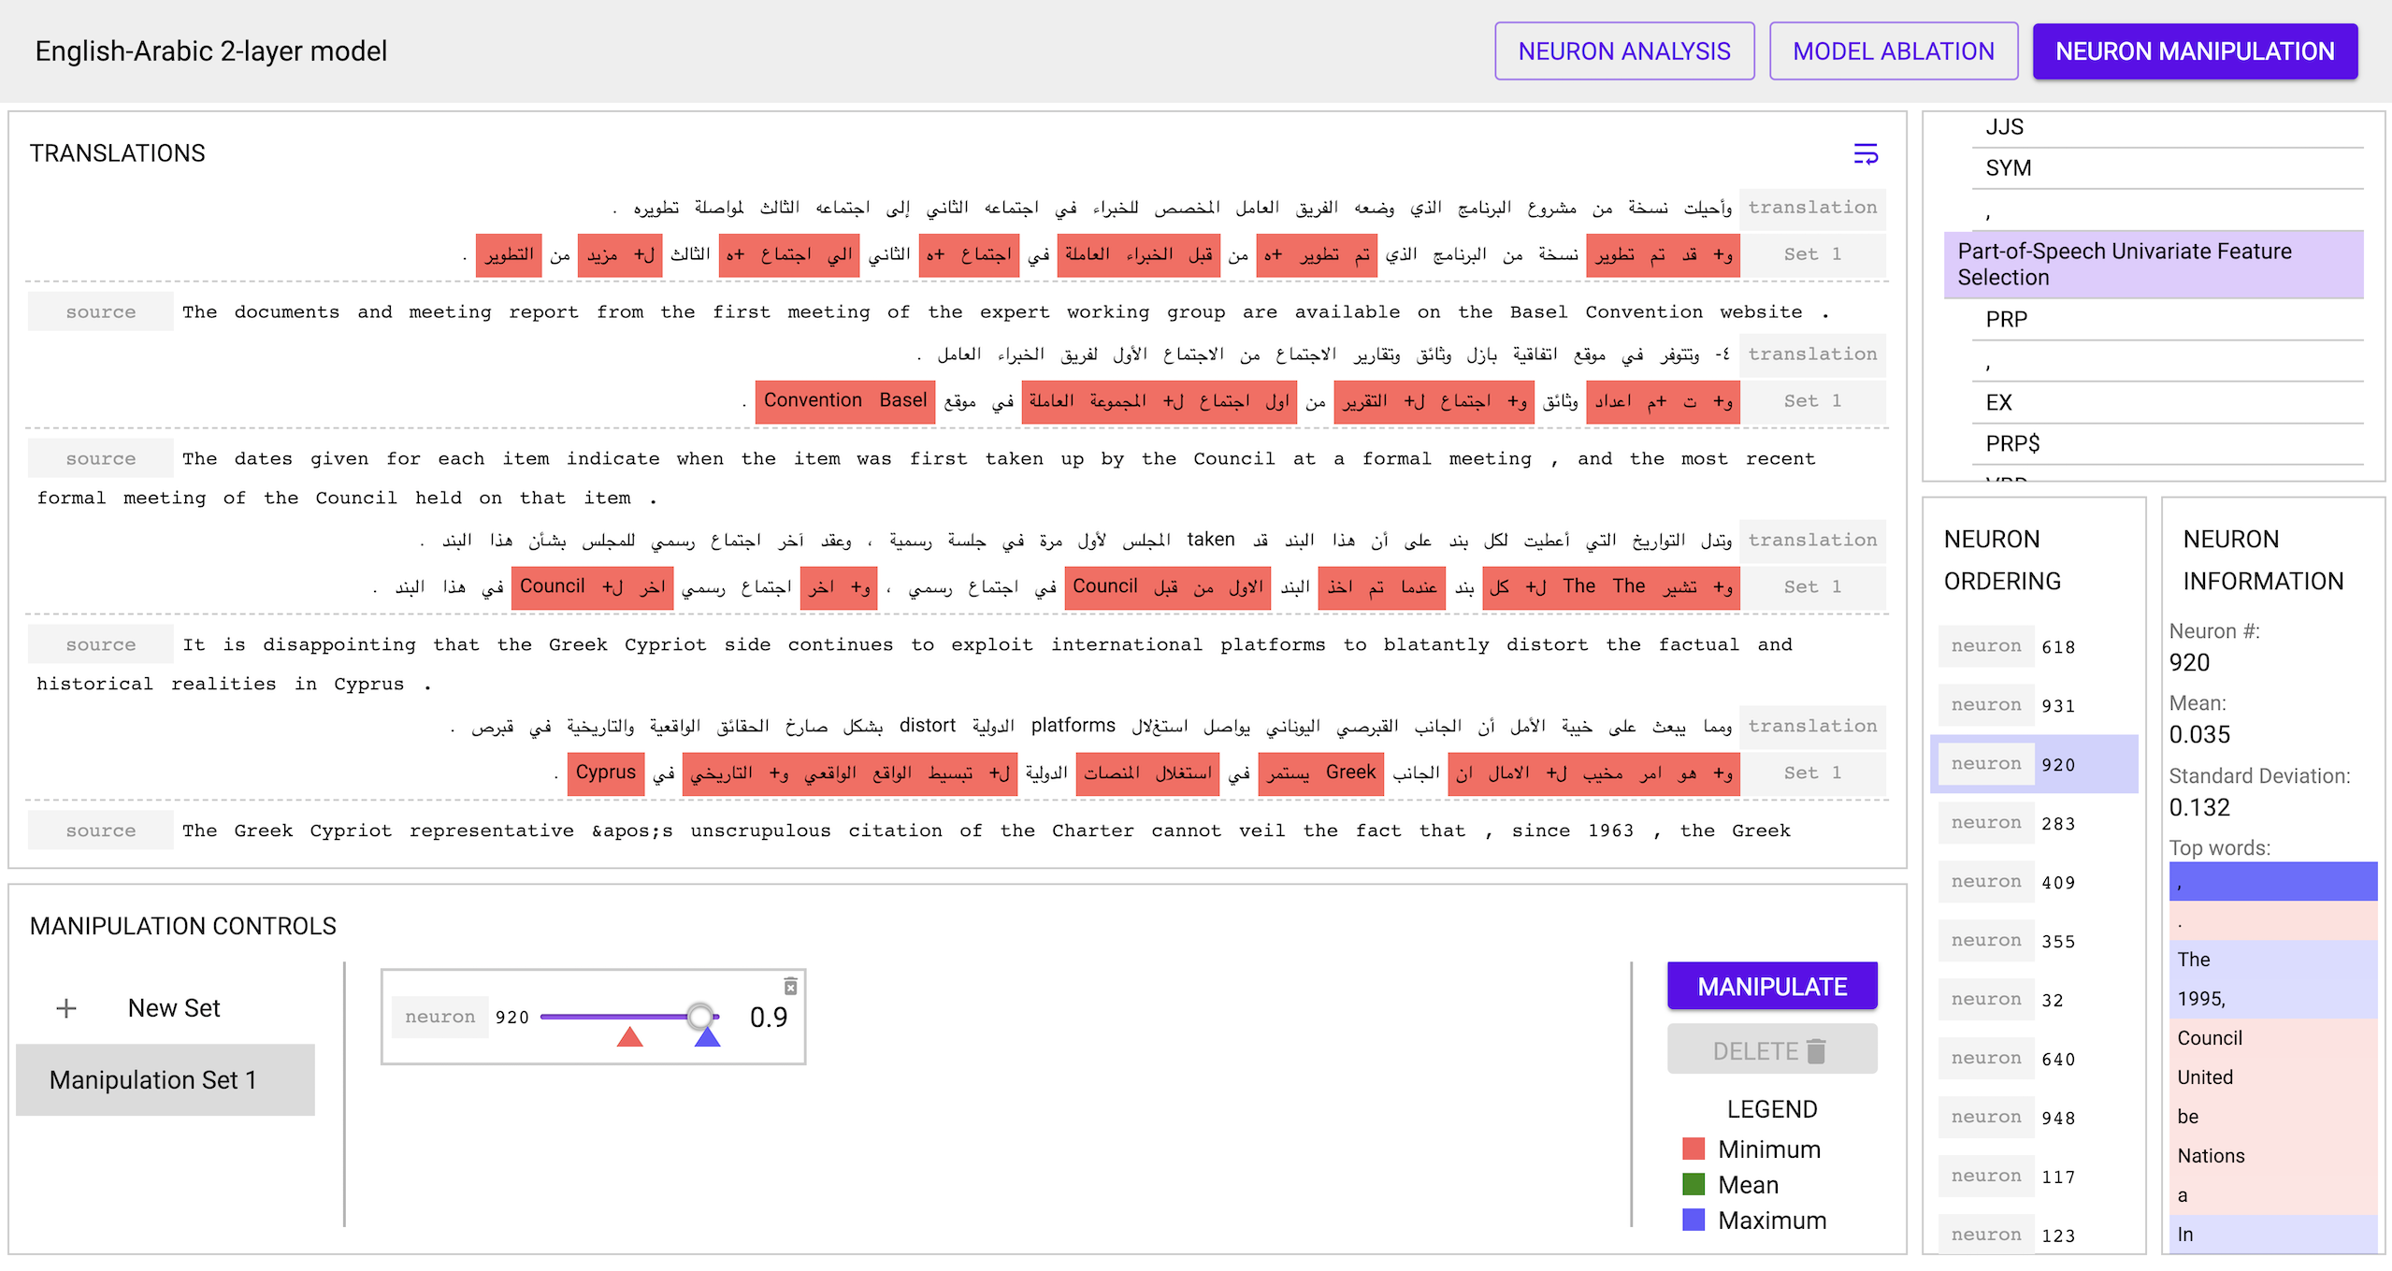Click the red Minimum legend swatch
2392x1271 pixels.
tap(1693, 1149)
